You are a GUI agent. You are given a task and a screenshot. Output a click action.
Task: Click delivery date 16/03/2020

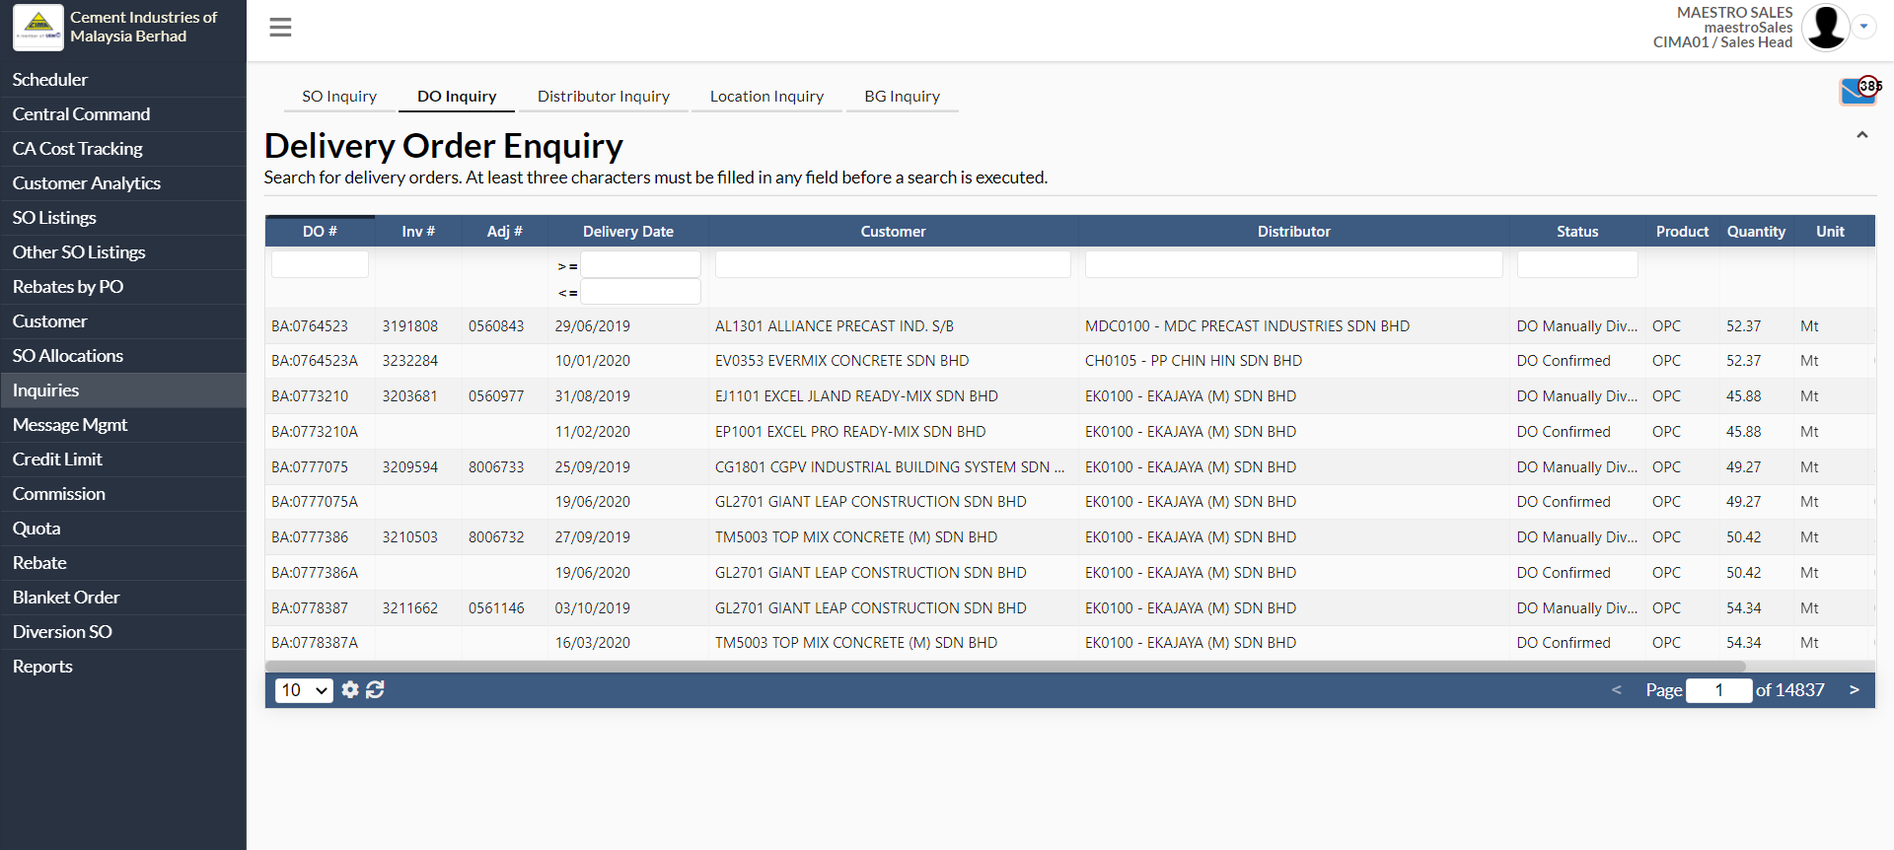tap(592, 643)
